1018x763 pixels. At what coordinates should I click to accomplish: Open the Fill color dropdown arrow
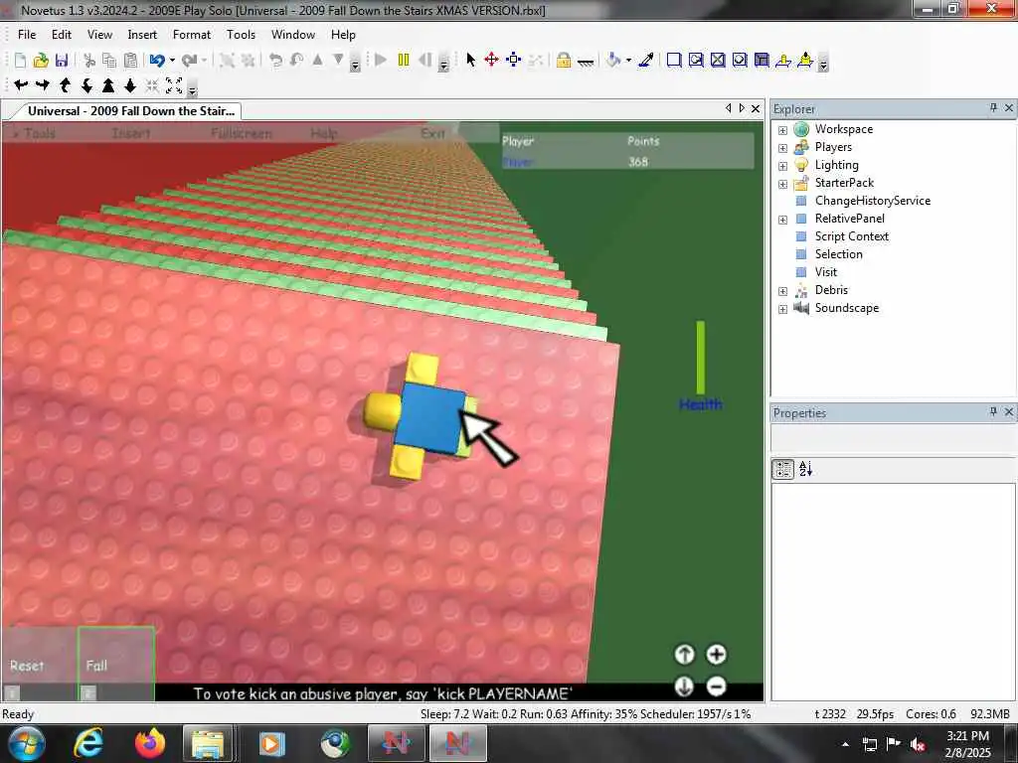[x=628, y=61]
